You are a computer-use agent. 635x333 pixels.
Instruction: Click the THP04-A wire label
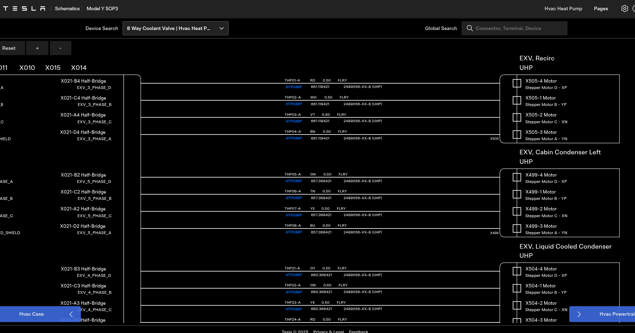(293, 132)
